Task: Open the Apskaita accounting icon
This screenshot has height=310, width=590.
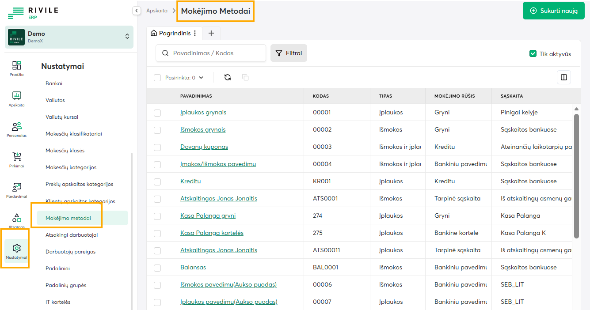Action: click(17, 99)
